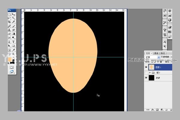Select the 背景 layer thumbnail

[151, 78]
